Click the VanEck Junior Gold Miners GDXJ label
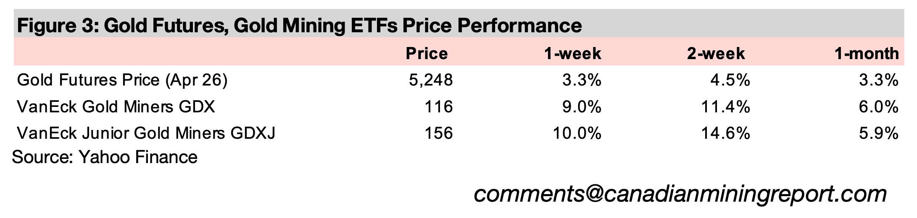The height and width of the screenshot is (218, 917). point(146,133)
